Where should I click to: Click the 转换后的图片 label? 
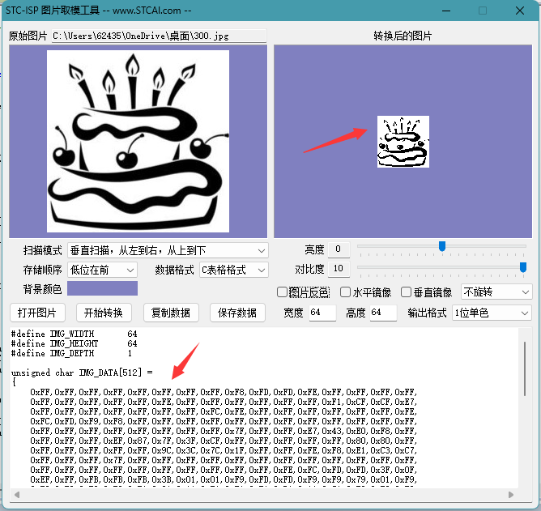click(403, 36)
